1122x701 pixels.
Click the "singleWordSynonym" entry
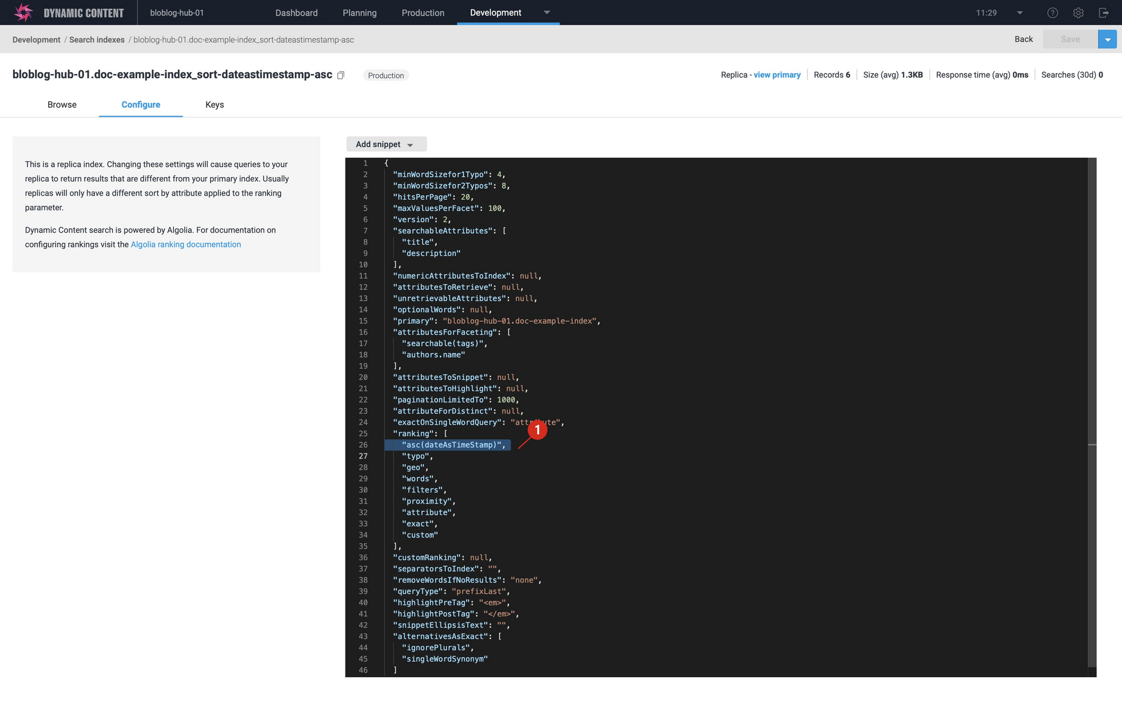(x=445, y=659)
